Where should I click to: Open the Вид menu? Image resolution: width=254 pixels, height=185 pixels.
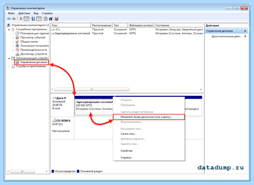[36, 13]
